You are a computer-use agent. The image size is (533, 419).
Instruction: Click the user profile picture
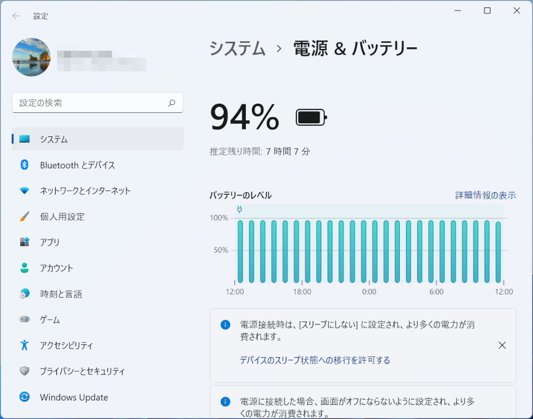[x=31, y=57]
